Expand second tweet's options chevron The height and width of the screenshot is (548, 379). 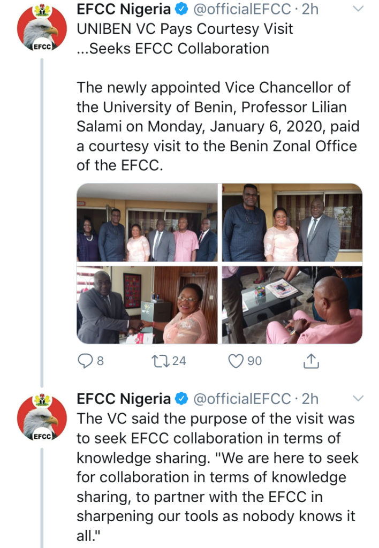[359, 398]
